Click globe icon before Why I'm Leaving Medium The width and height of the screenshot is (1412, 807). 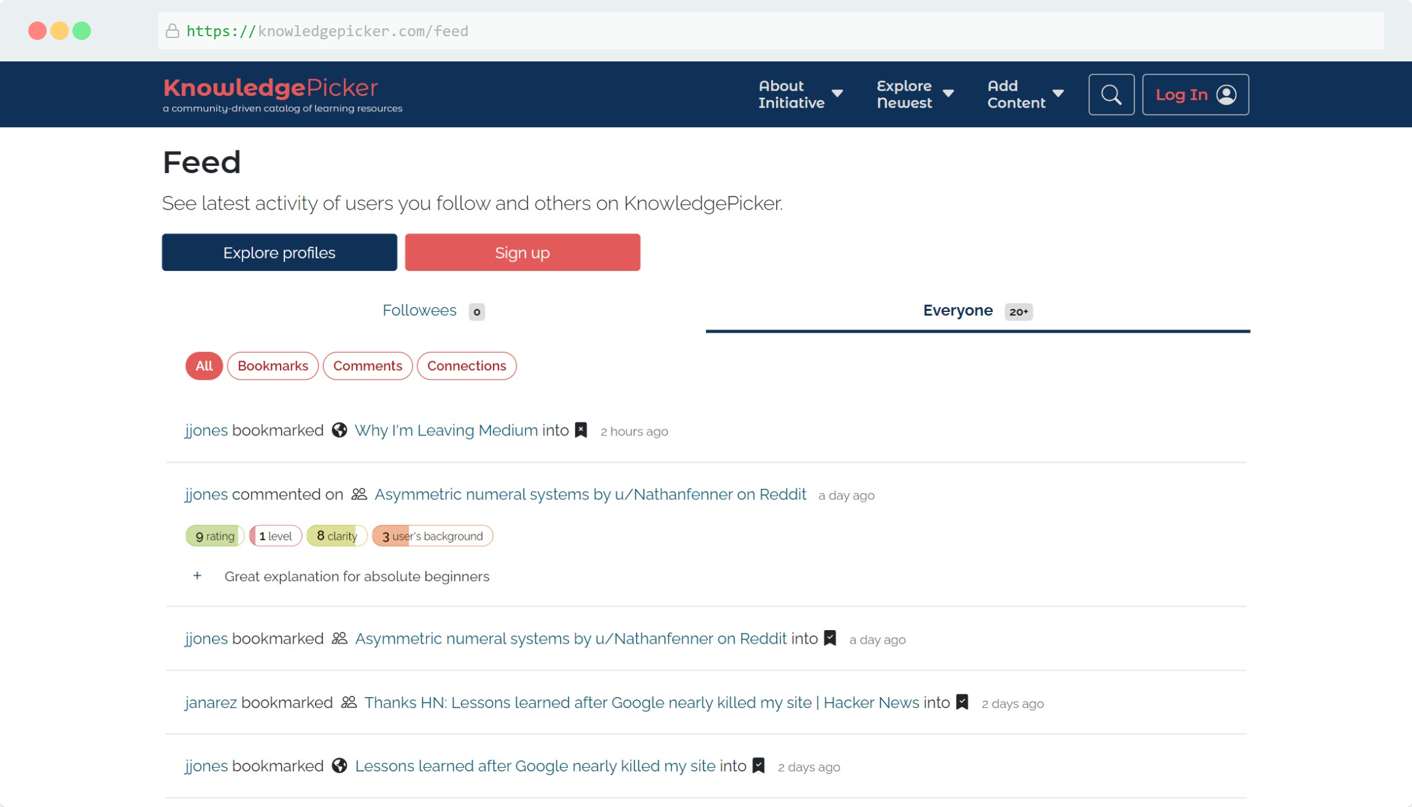[x=339, y=430]
